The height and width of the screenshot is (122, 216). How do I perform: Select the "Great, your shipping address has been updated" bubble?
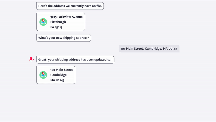point(75,60)
